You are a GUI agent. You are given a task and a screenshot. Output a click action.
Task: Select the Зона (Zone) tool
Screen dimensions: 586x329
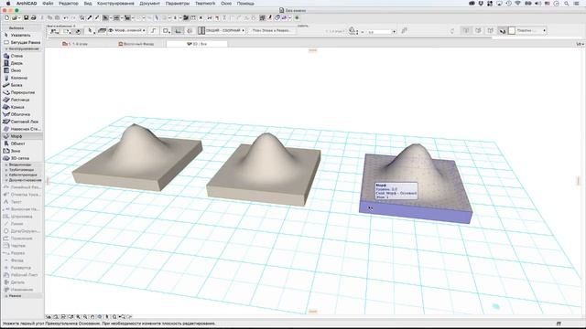coord(22,151)
